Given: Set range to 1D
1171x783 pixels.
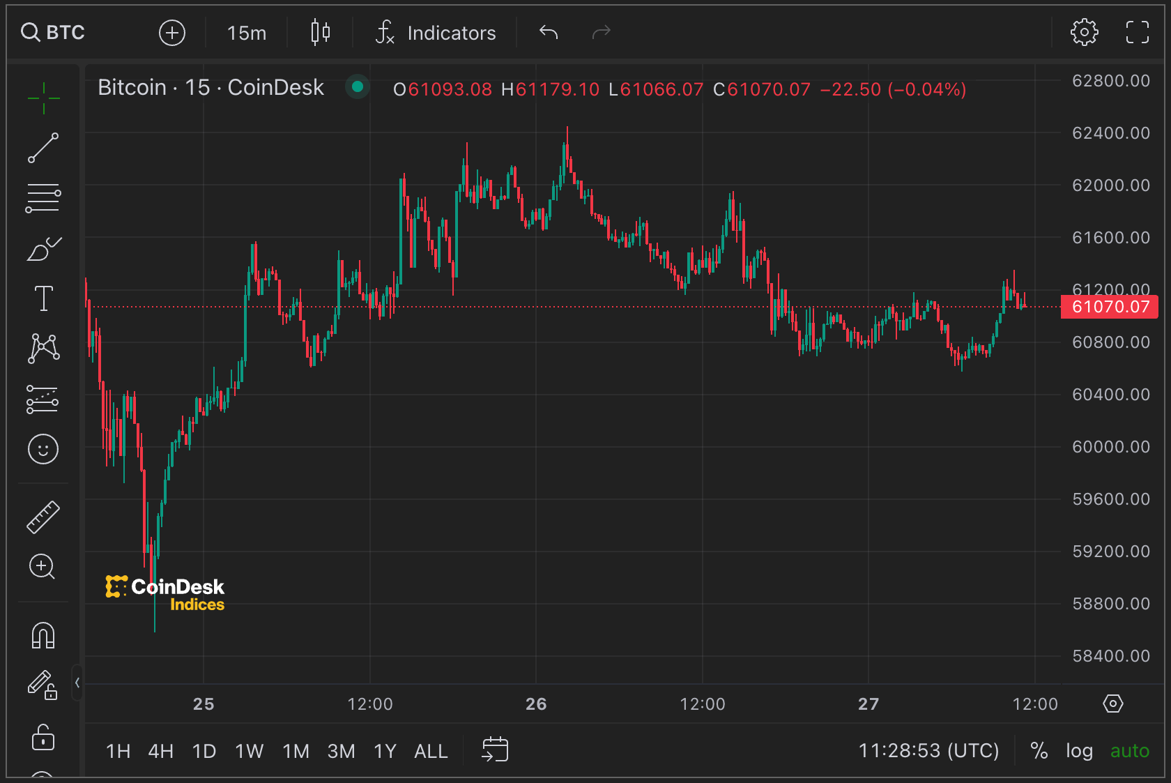Looking at the screenshot, I should point(204,751).
